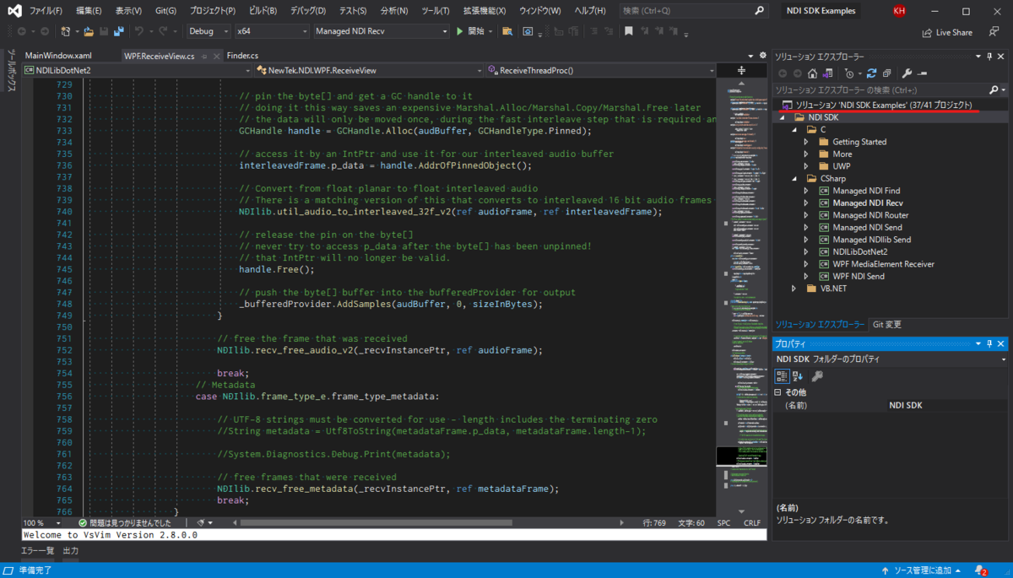This screenshot has width=1013, height=578.
Task: Click the CRLF line ending indicator
Action: (x=751, y=523)
